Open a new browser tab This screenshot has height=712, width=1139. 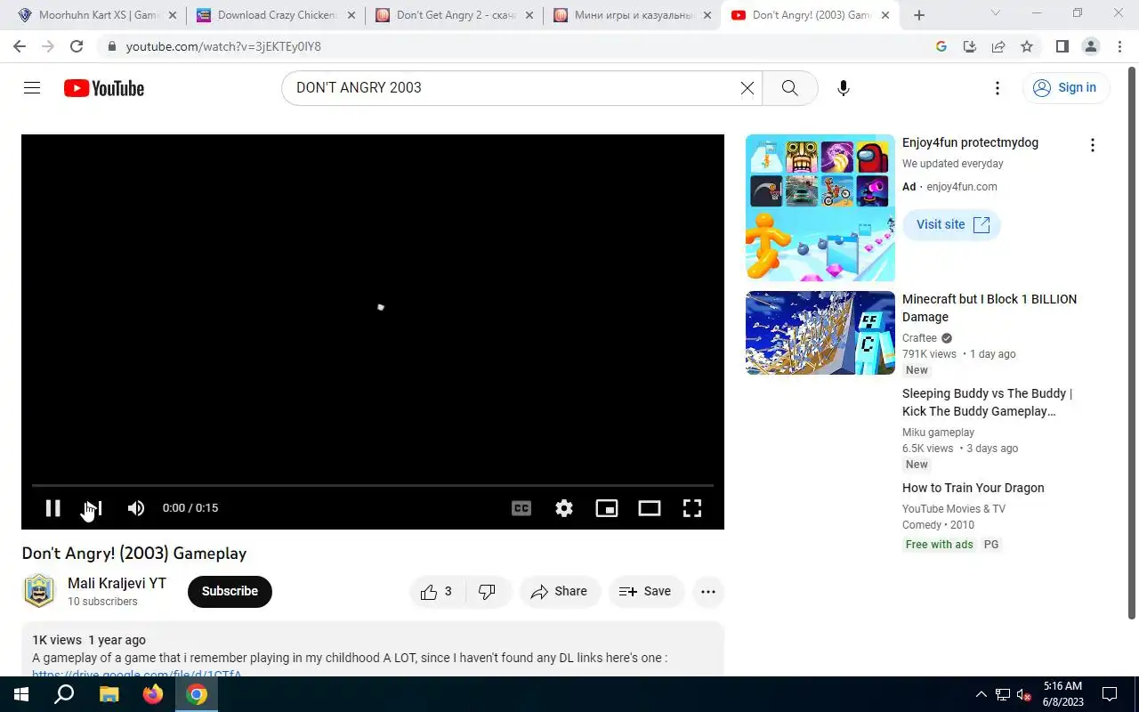pos(919,15)
